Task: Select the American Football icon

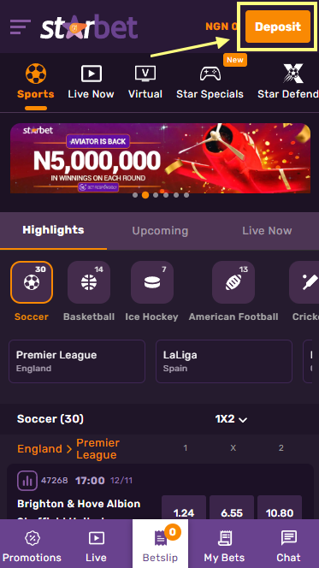Action: click(233, 282)
